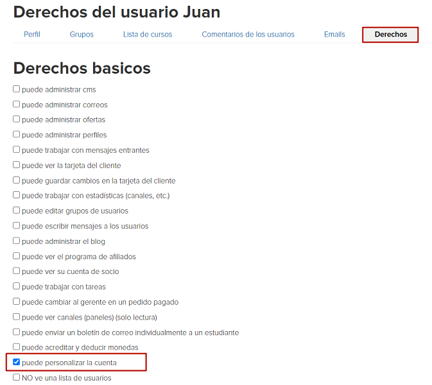Switch to the Grupos tab
Image resolution: width=432 pixels, height=385 pixels.
[x=82, y=35]
